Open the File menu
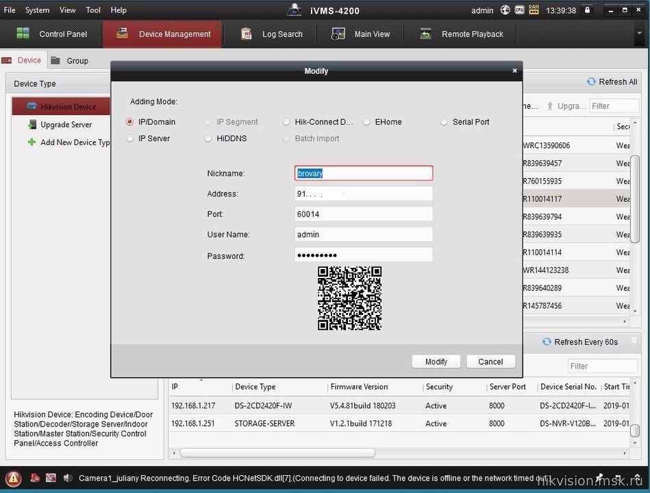Image resolution: width=650 pixels, height=493 pixels. [9, 10]
